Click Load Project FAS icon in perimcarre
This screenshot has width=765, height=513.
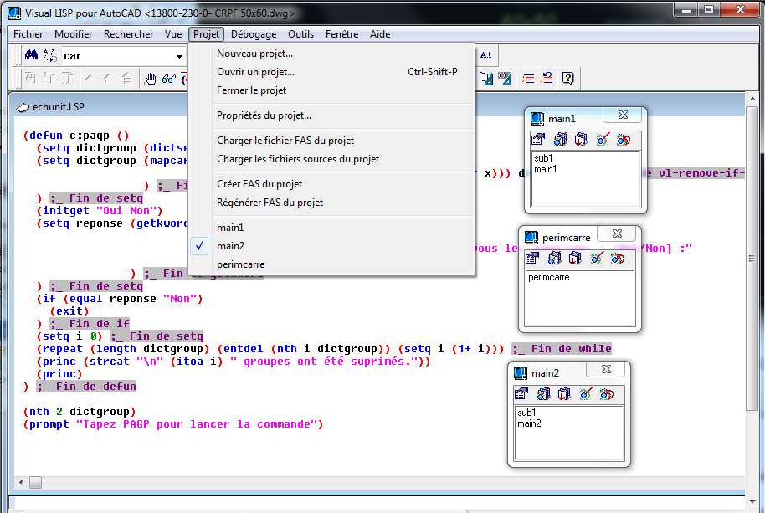554,258
